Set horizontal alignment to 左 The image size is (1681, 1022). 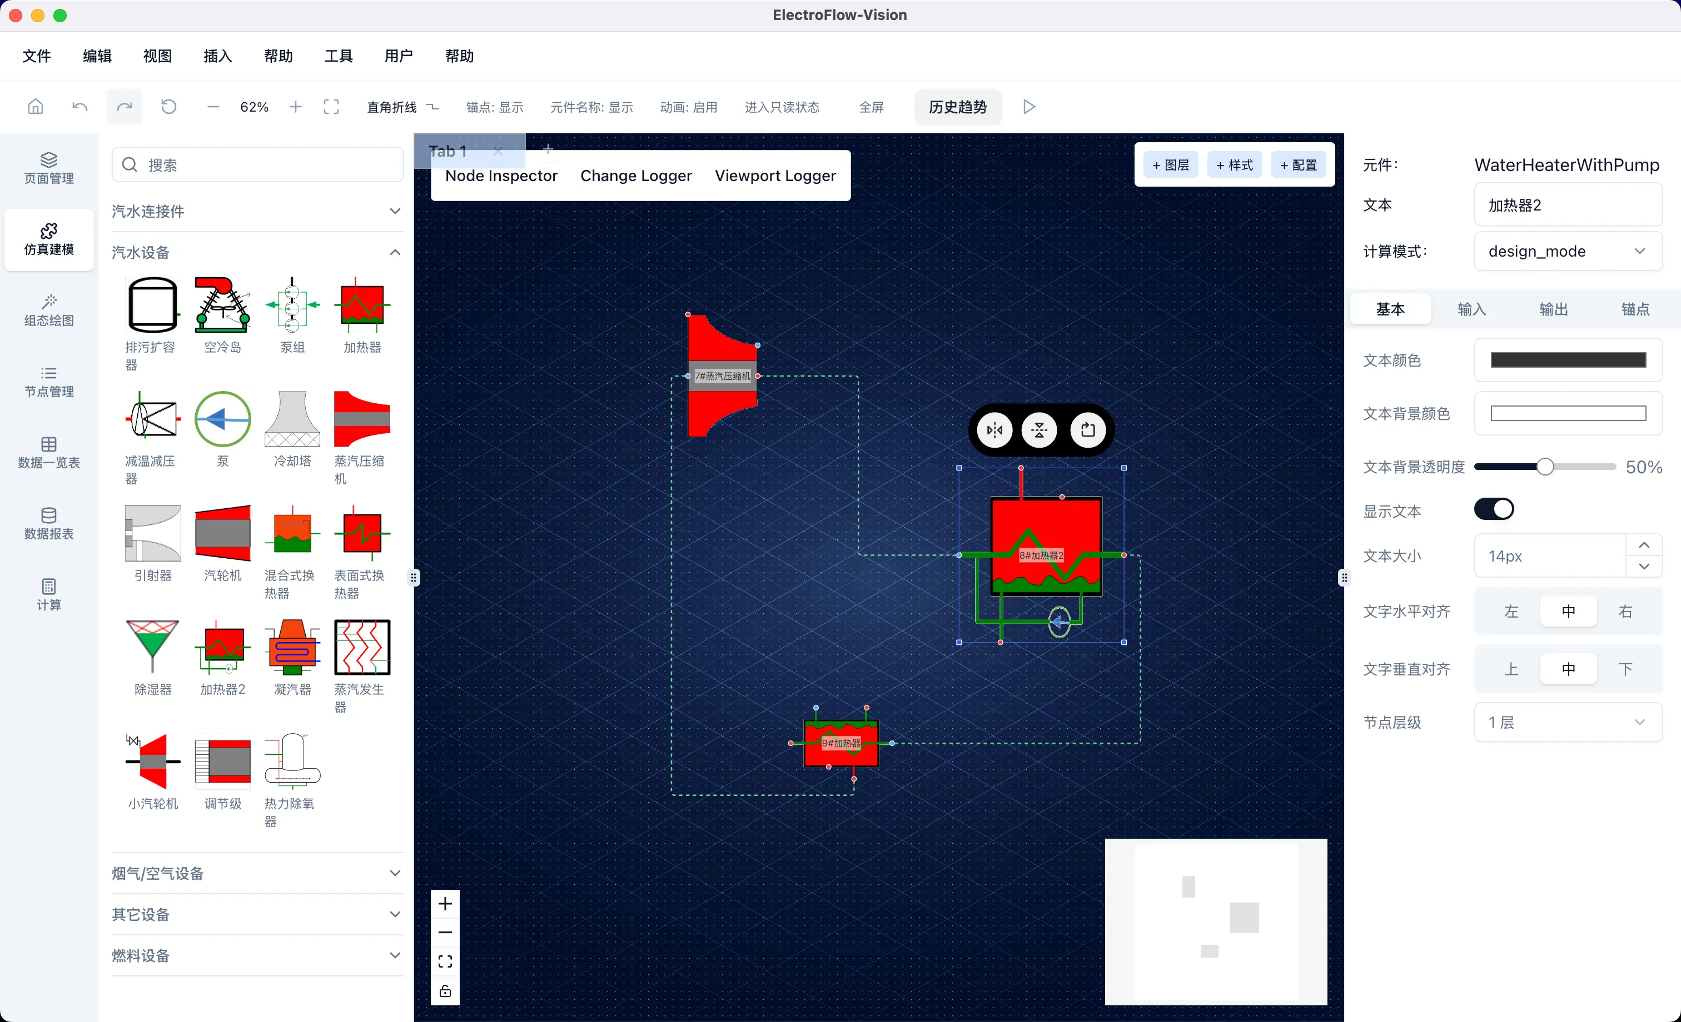coord(1511,612)
